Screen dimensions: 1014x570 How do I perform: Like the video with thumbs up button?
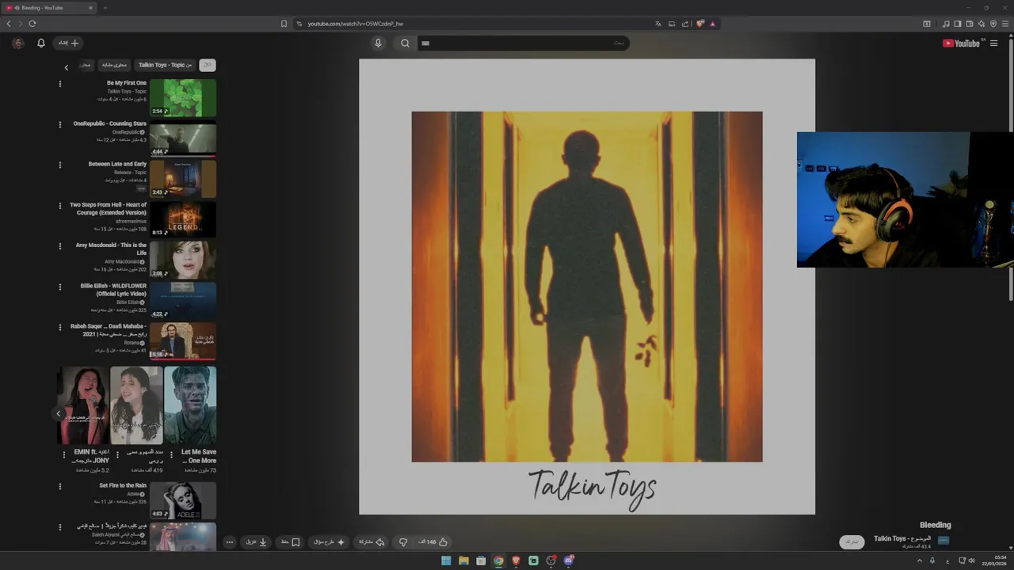(x=434, y=542)
